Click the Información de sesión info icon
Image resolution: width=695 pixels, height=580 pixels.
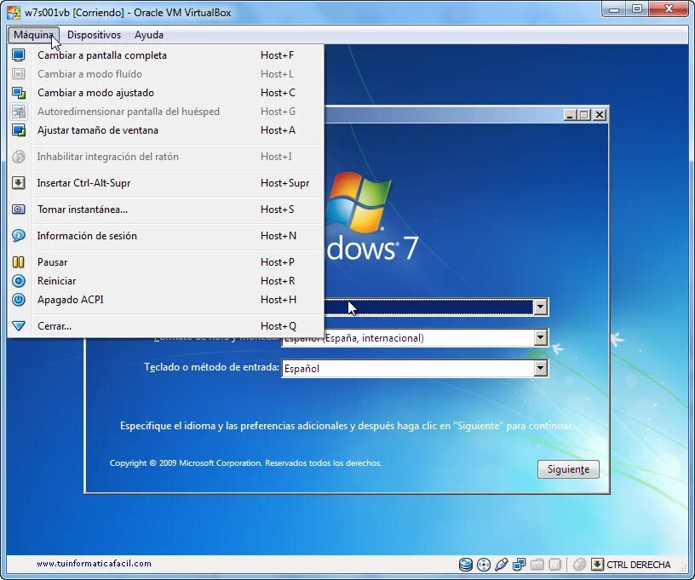[19, 235]
